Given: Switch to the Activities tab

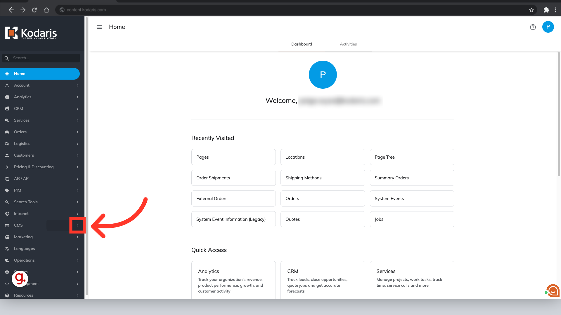Looking at the screenshot, I should pyautogui.click(x=348, y=44).
